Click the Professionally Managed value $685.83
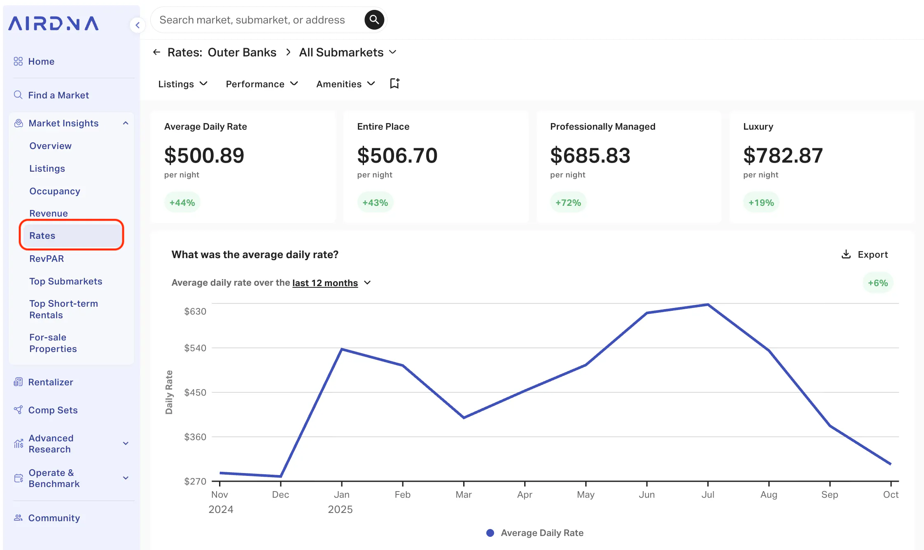 pos(590,156)
